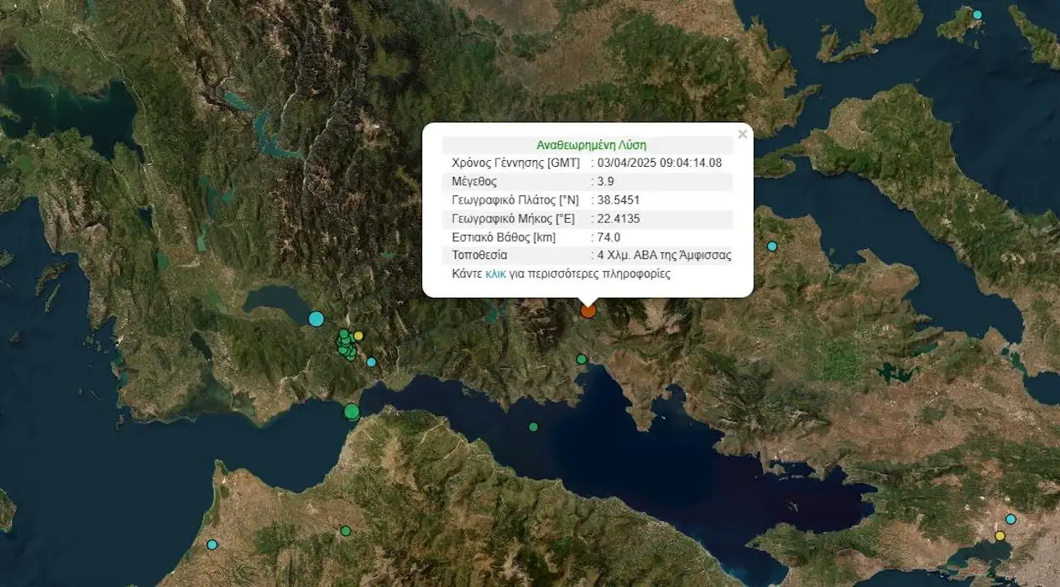Click the dense green cluster of earthquake markers
The image size is (1060, 587).
coord(345,345)
